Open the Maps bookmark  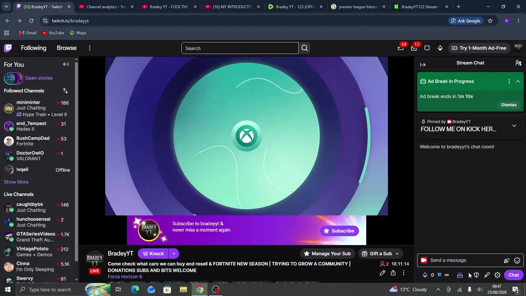(x=78, y=33)
